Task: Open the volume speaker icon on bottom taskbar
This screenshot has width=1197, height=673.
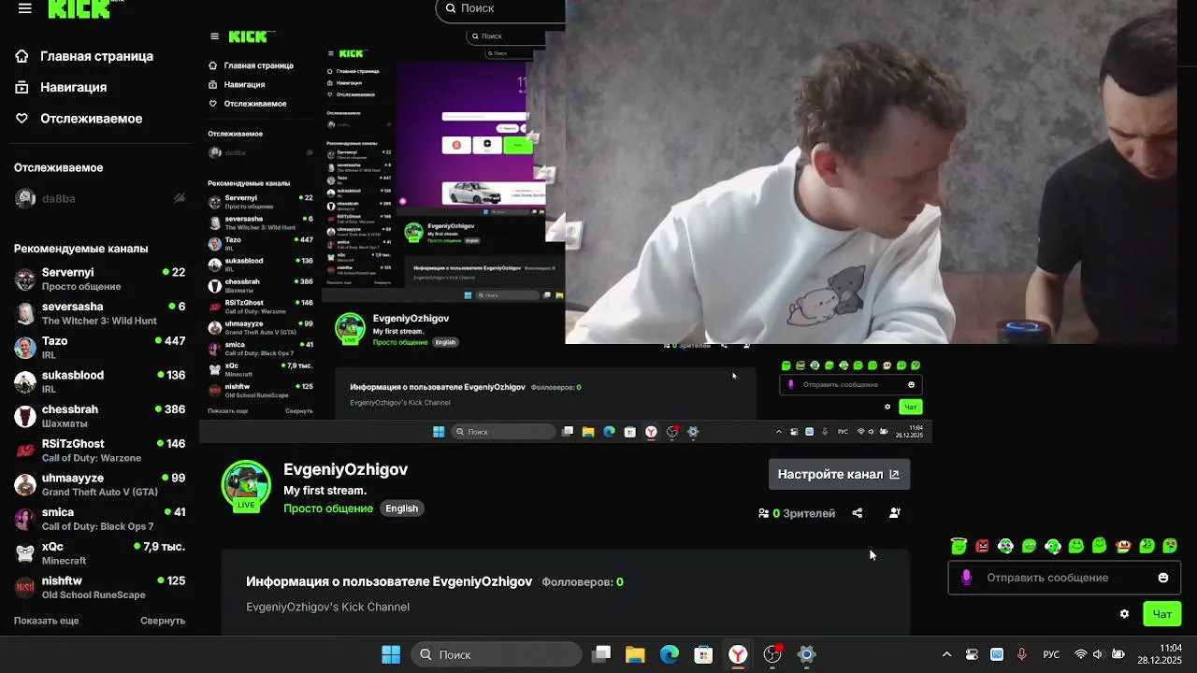Action: click(1098, 654)
